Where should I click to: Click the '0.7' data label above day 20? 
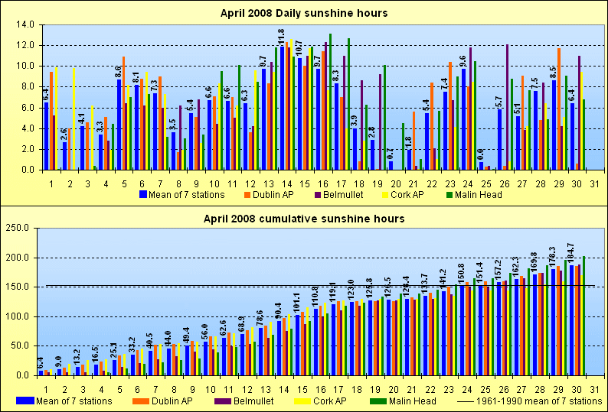click(391, 155)
